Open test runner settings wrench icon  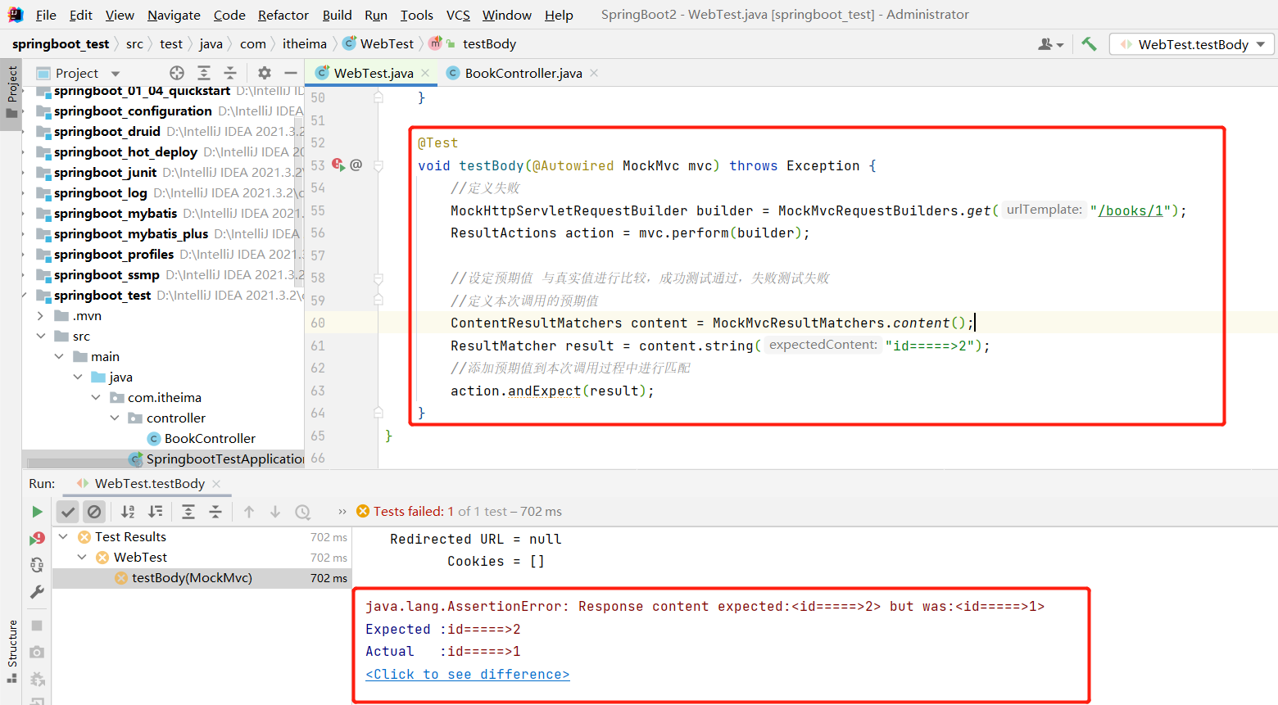pos(37,591)
